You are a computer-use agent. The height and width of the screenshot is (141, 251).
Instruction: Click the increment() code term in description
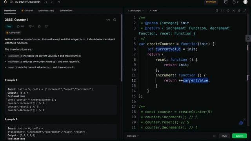15,56
